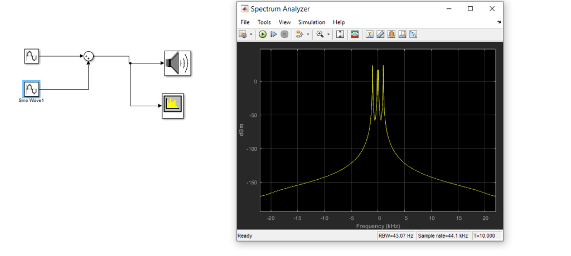Screen dimensions: 571x256
Task: Expand the zoom options dropdown arrow
Action: (328, 35)
